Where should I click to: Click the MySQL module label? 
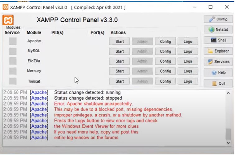pyautogui.click(x=34, y=51)
